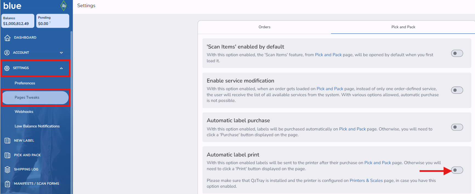This screenshot has height=194, width=475.
Task: Click the Manifests clipboard icon
Action: [x=7, y=184]
